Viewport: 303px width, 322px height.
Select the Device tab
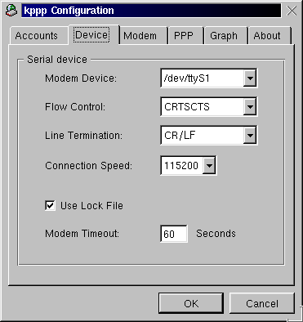pyautogui.click(x=91, y=35)
